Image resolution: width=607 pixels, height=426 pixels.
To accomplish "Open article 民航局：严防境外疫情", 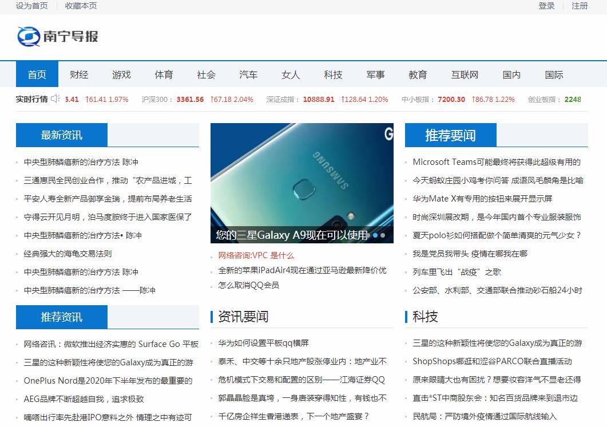I will click(485, 416).
